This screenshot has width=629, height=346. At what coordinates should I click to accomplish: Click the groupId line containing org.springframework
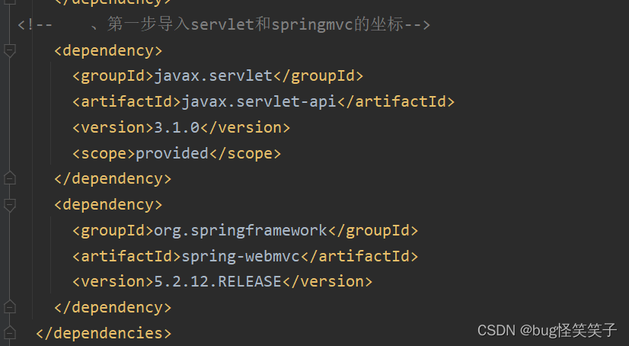click(x=245, y=230)
